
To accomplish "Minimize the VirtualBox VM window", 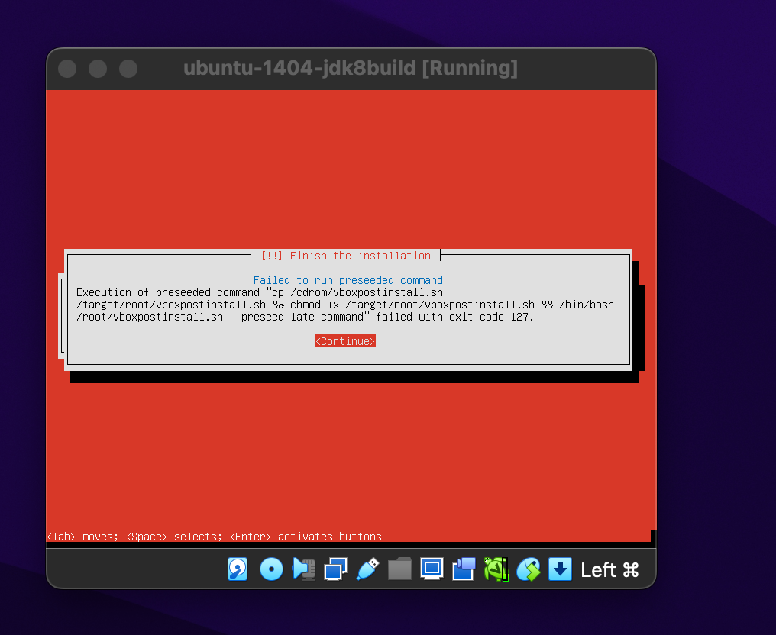I will [x=98, y=68].
